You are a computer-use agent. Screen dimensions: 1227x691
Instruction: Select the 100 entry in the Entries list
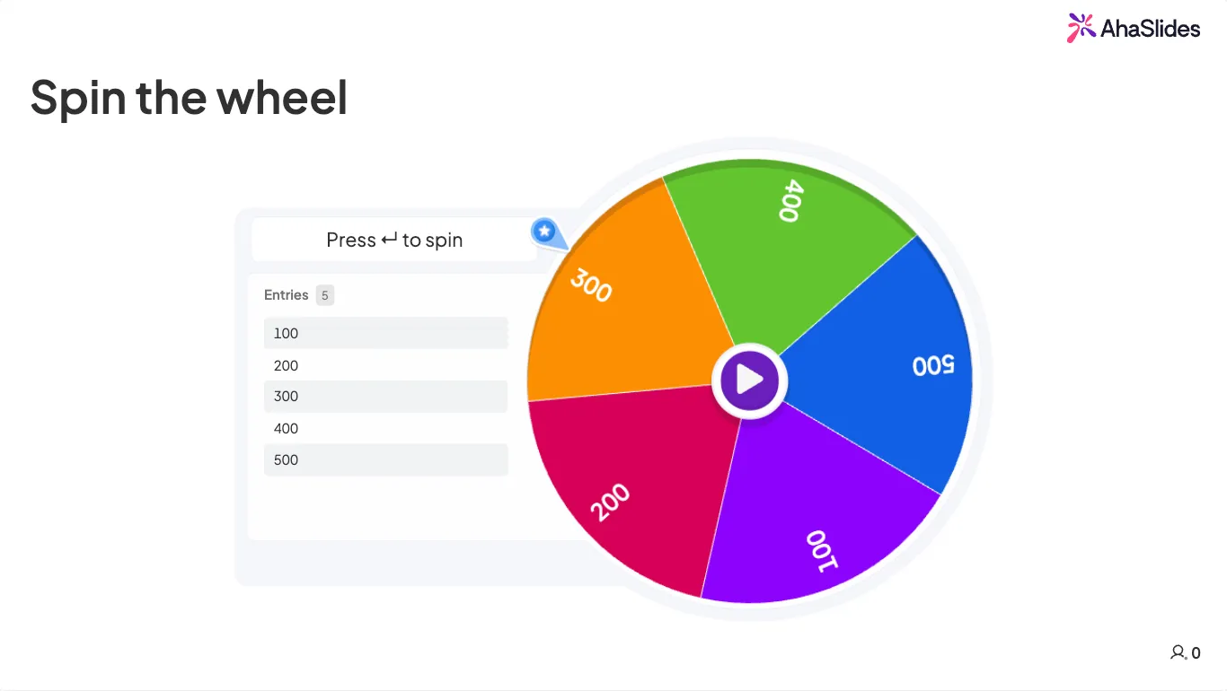click(x=385, y=333)
